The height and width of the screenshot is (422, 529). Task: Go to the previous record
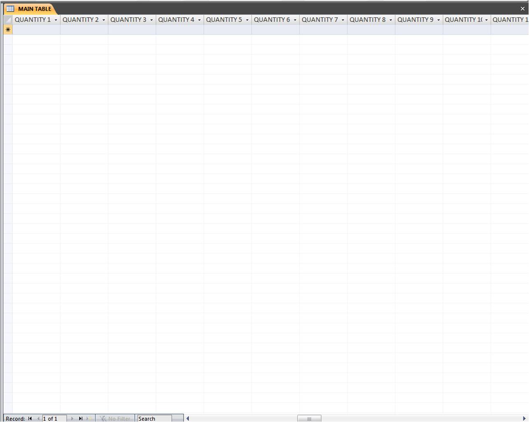click(38, 418)
